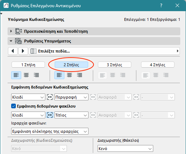Click Επιλεγμένα: 1 Επεξεργάσιμα: 1 text
186x154 pixels.
click(152, 19)
